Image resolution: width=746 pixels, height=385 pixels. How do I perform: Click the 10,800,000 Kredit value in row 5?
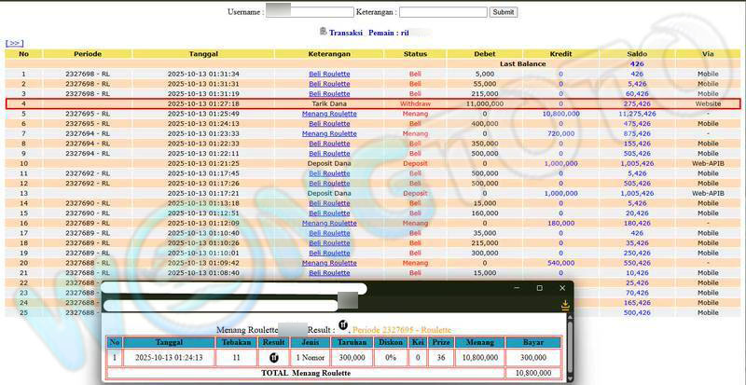(x=560, y=114)
